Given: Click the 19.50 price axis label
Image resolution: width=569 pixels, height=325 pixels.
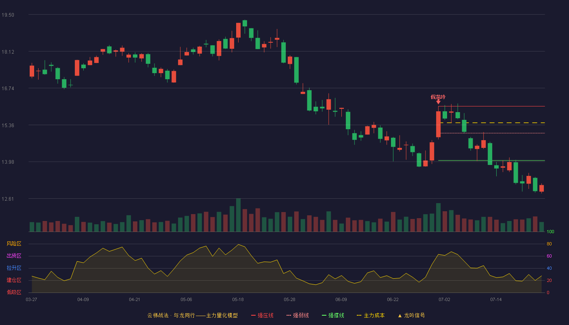Looking at the screenshot, I should click(8, 15).
